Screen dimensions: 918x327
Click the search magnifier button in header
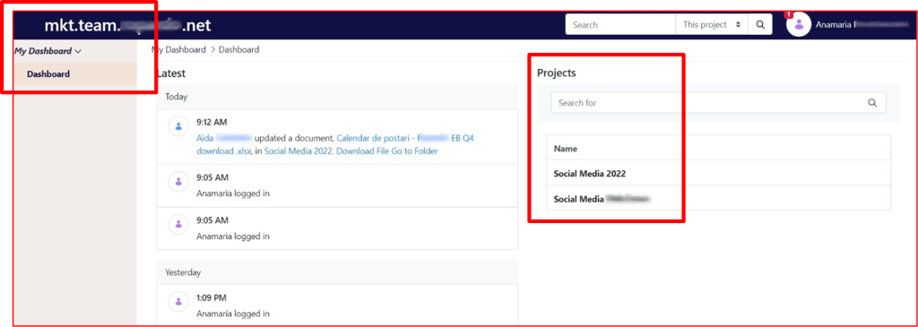pyautogui.click(x=760, y=25)
